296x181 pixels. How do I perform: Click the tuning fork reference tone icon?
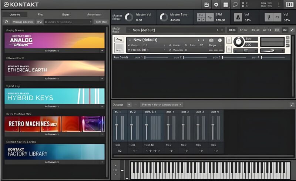coord(269,17)
